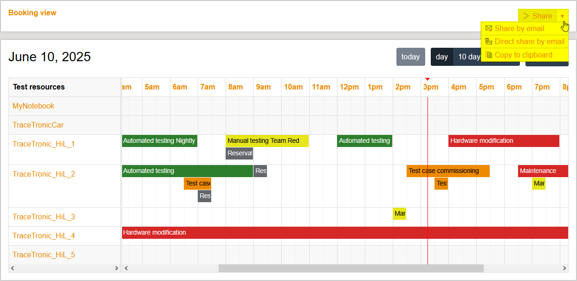Screen dimensions: 577x281
Task: Click timeline scrollbar left arrow
Action: point(126,268)
